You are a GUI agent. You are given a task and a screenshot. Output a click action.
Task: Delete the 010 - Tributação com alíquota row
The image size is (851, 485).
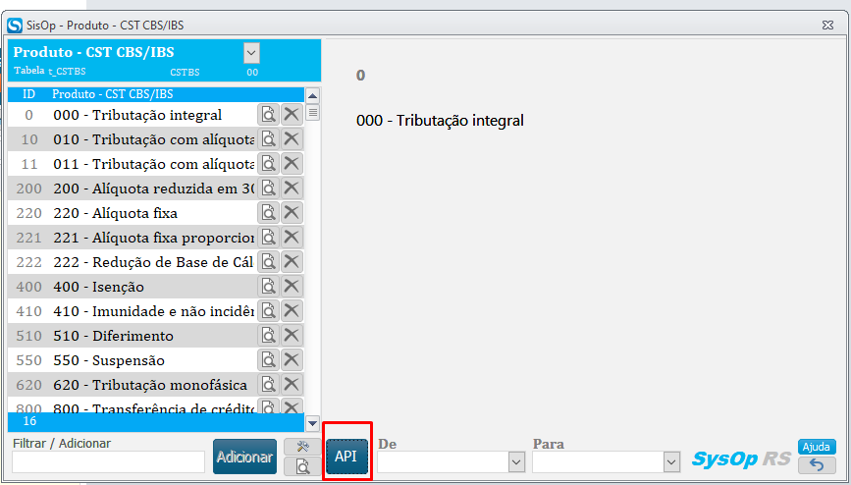[292, 139]
